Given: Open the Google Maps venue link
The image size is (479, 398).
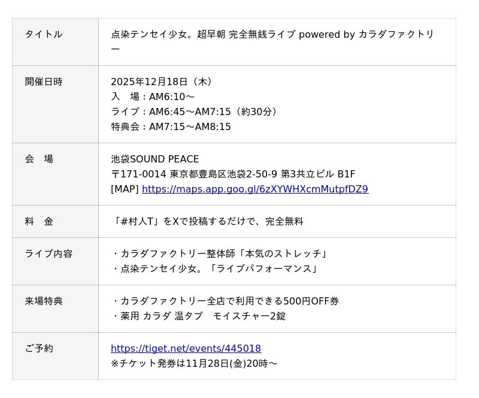Looking at the screenshot, I should (x=254, y=189).
